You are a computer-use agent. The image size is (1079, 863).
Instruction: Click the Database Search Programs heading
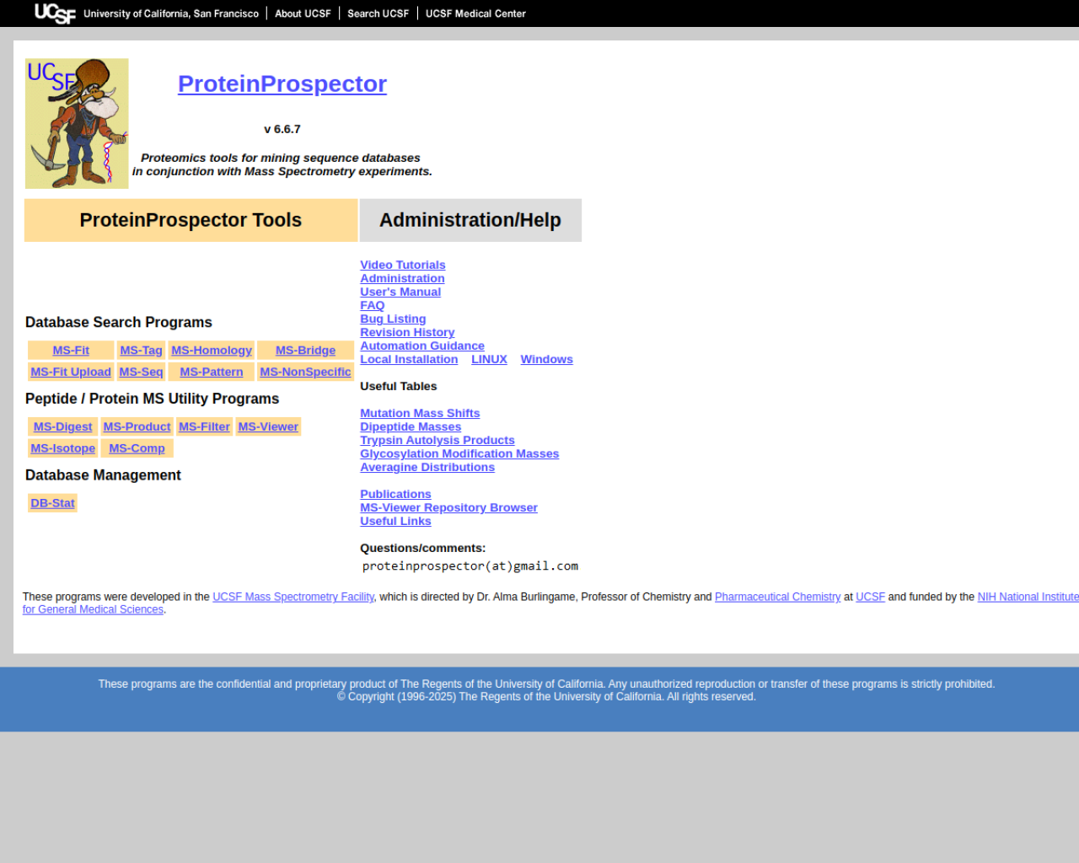pos(119,322)
